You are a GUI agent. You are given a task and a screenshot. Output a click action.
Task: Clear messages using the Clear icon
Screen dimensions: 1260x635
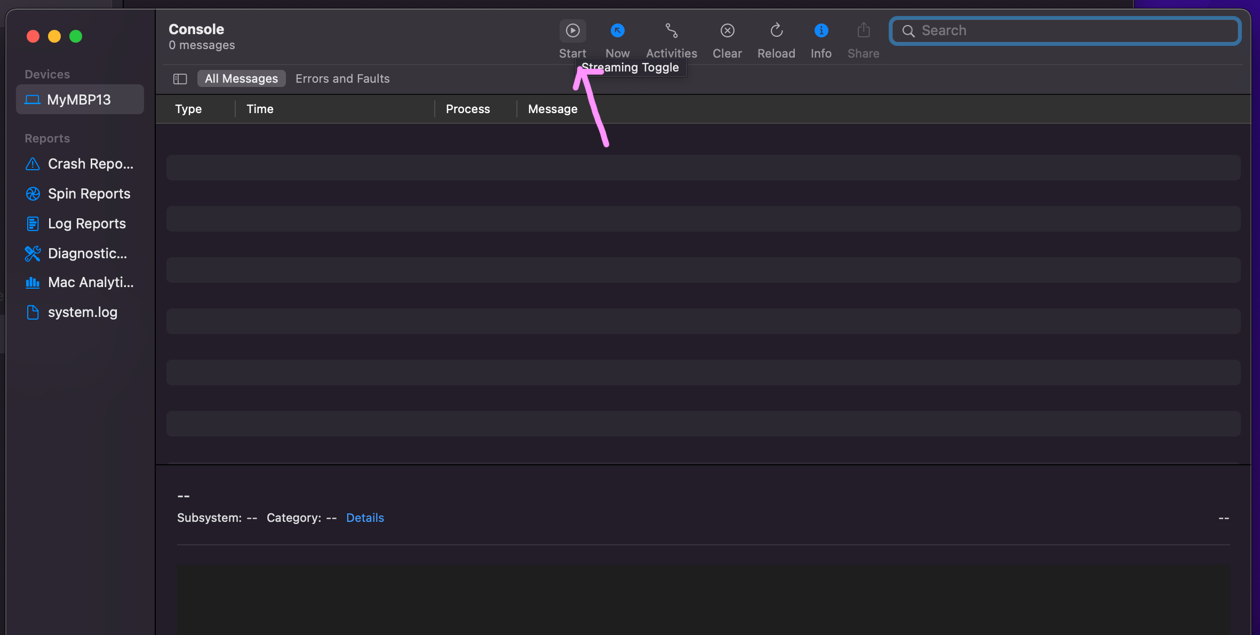coord(727,31)
